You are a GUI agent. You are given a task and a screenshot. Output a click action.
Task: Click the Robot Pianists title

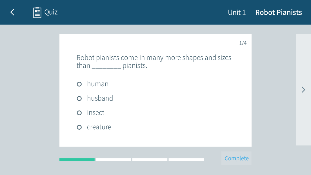(x=278, y=12)
